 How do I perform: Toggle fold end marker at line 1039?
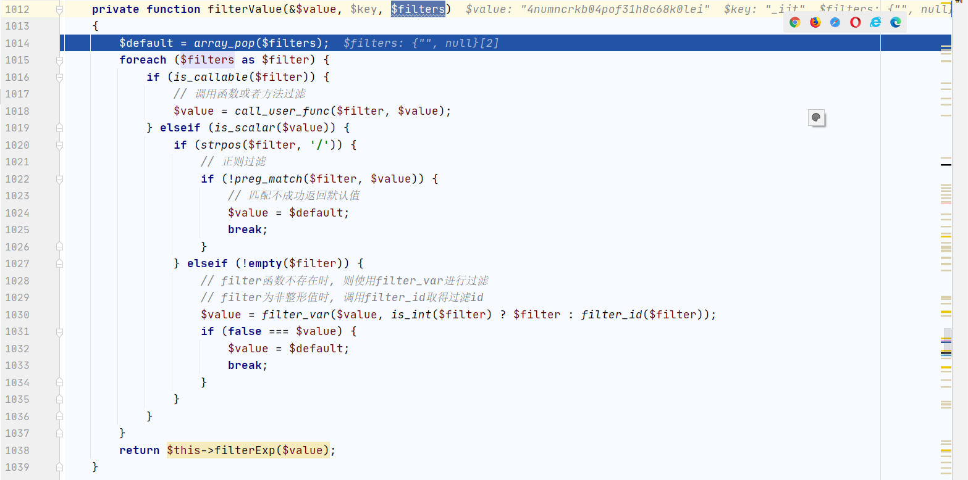[x=60, y=467]
